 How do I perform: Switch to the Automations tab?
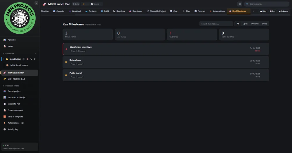(x=217, y=11)
